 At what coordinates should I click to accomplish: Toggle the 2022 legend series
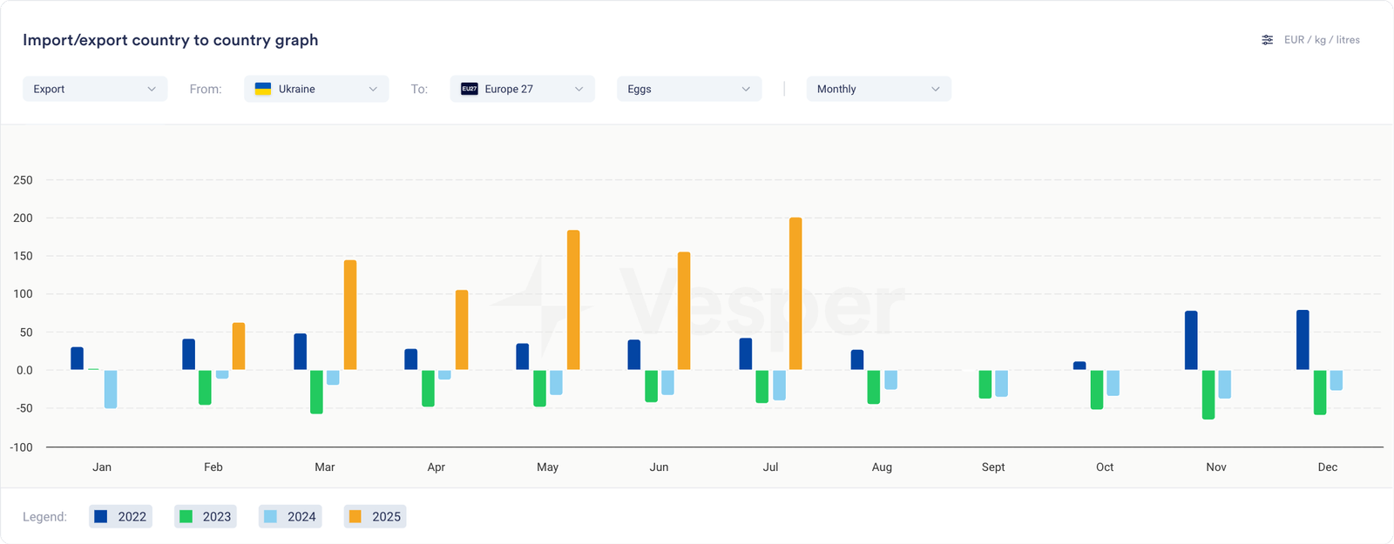coord(120,516)
